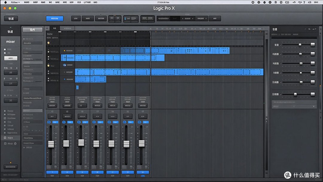Select the second radio button under mixer

[5, 53]
